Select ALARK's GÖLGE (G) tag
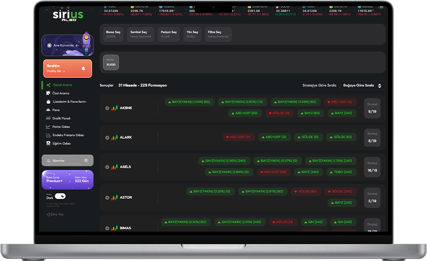Screen dimensions: 427x261 click(x=308, y=137)
